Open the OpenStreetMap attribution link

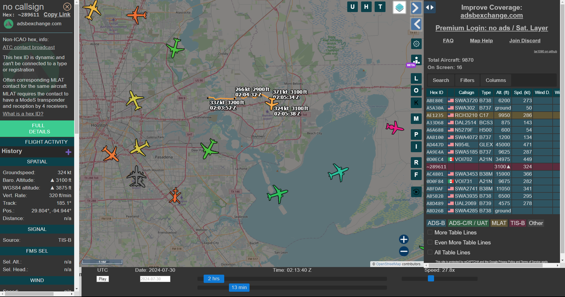pos(388,264)
